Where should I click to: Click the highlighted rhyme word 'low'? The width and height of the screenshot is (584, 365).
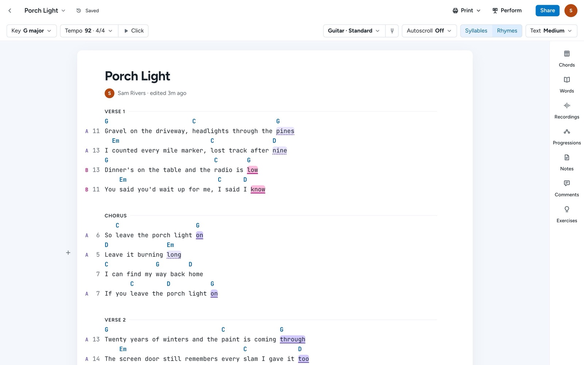[x=253, y=170]
